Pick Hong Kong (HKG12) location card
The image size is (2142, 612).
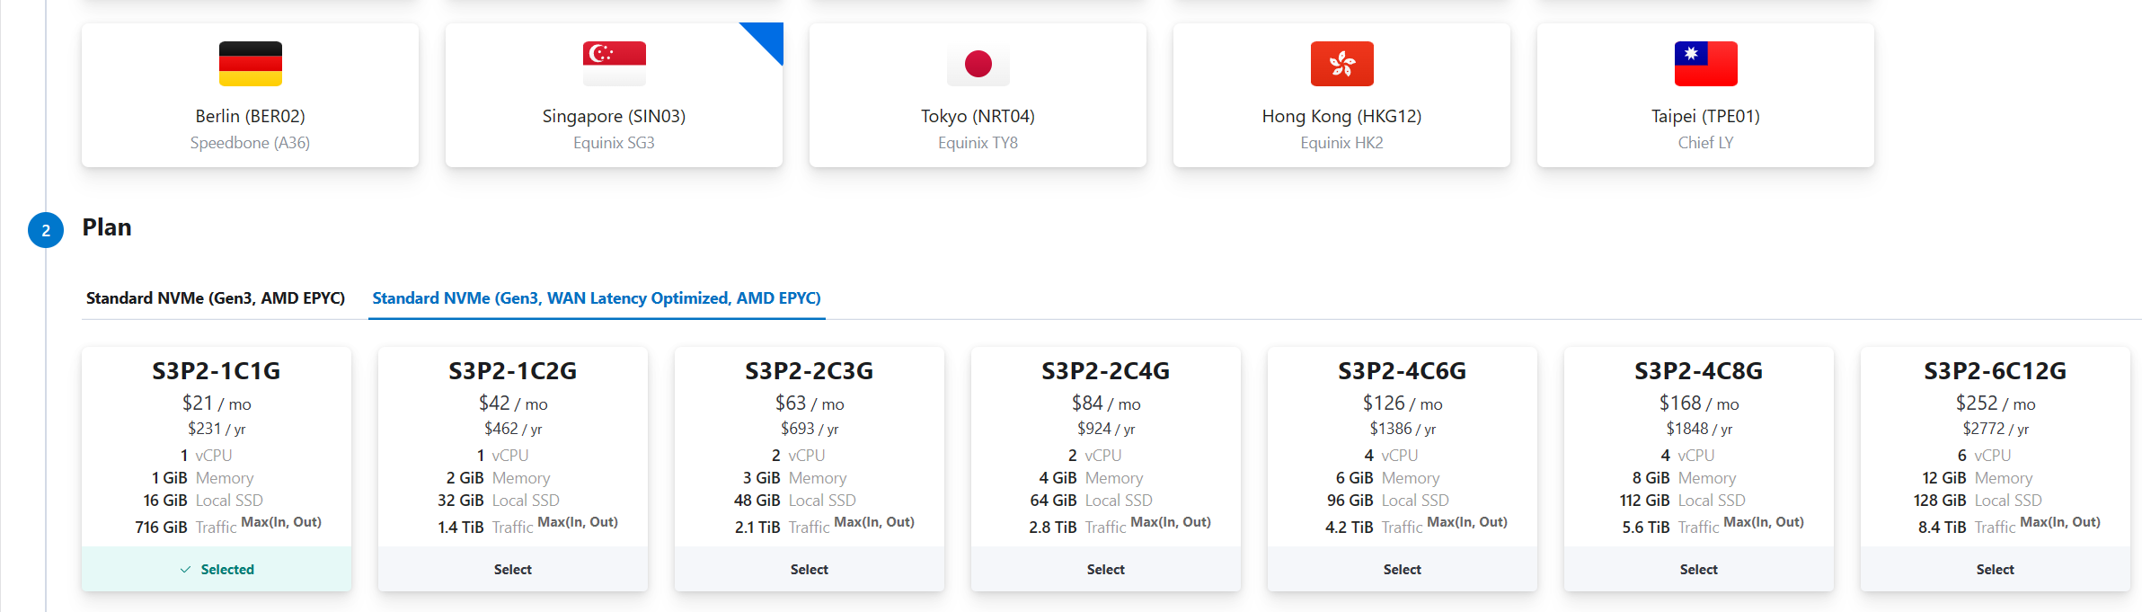[1341, 117]
